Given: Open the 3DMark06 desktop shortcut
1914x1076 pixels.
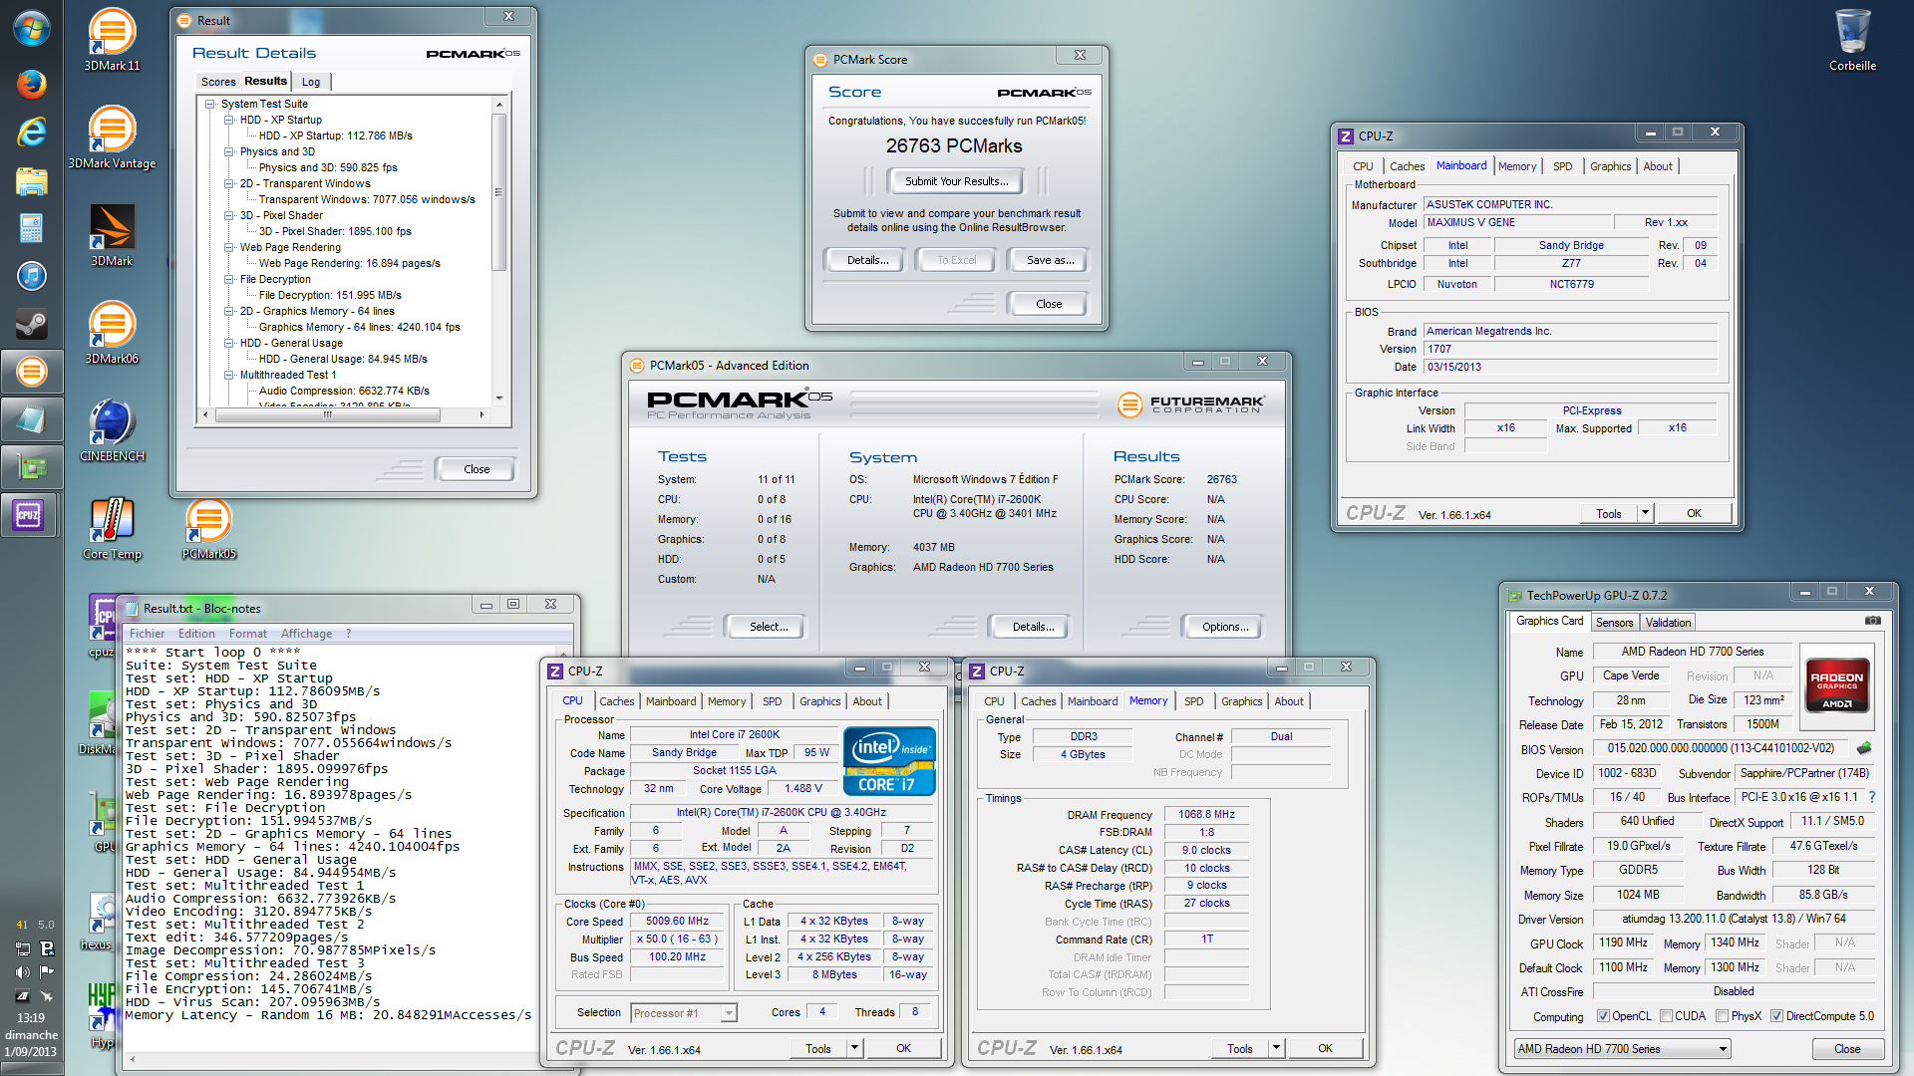Looking at the screenshot, I should [x=112, y=333].
